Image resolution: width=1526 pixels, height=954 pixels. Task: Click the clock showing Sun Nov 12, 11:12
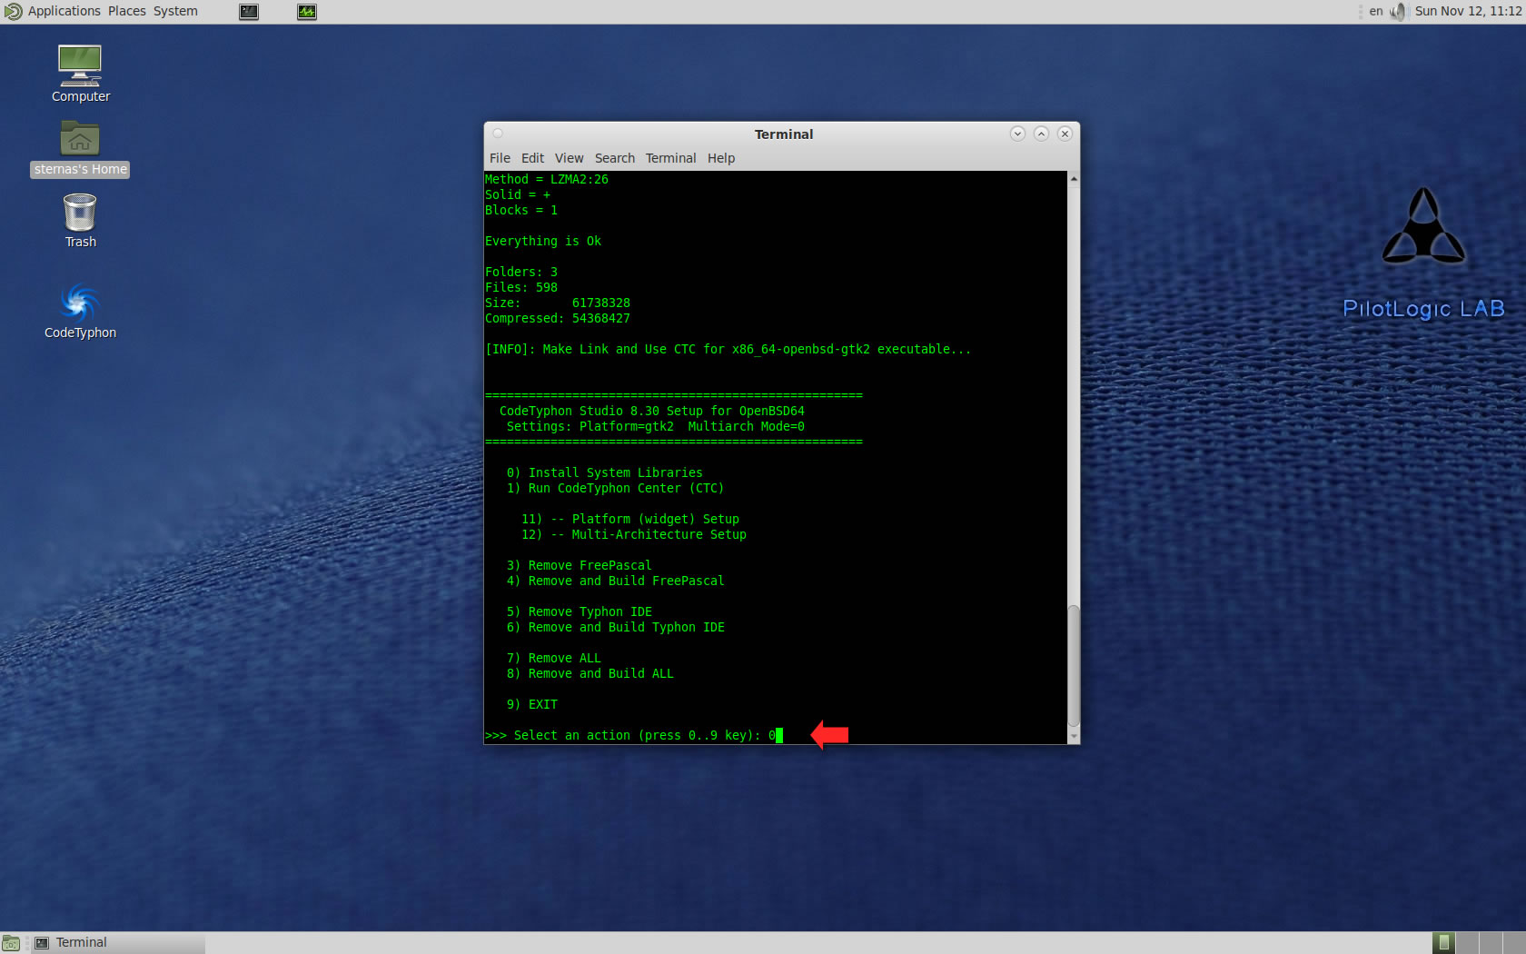1468,11
